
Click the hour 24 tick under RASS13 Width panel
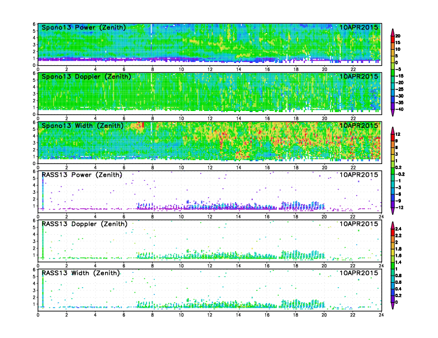point(381,315)
